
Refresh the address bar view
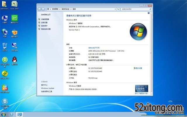click(118, 9)
